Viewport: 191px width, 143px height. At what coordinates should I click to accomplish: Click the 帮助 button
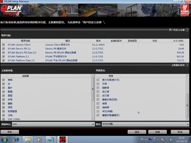(10, 132)
